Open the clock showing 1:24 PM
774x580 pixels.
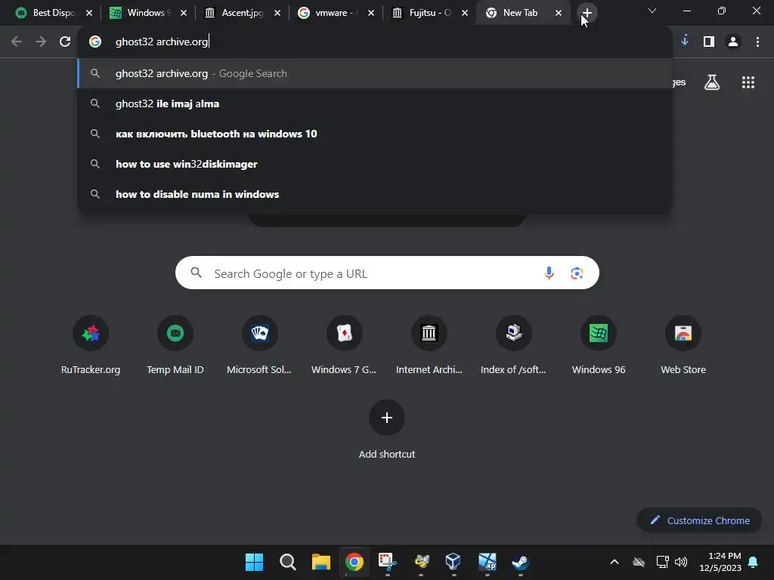point(720,562)
